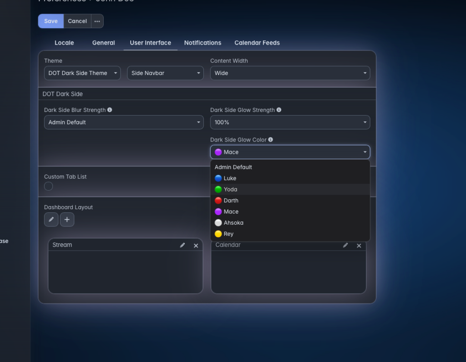Open the Side Navbar dropdown
This screenshot has width=466, height=362.
tap(165, 73)
